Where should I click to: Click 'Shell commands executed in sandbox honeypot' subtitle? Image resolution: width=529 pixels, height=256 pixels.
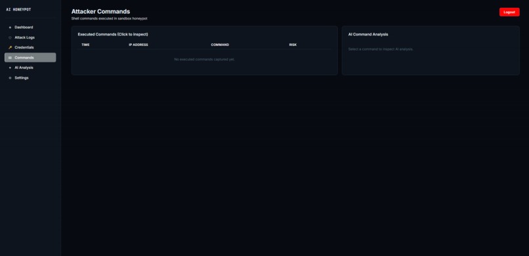click(110, 18)
